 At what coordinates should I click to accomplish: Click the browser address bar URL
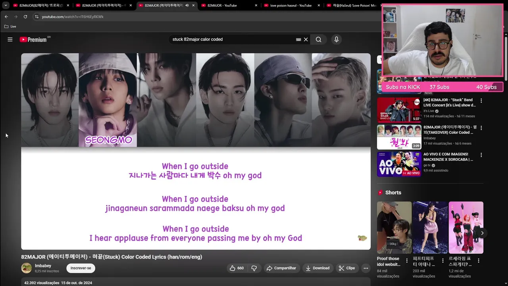73,17
